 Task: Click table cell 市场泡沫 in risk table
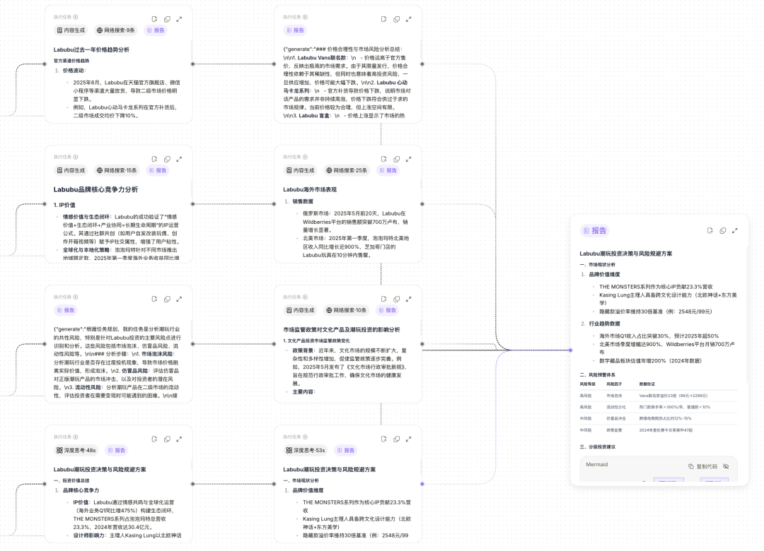click(614, 396)
